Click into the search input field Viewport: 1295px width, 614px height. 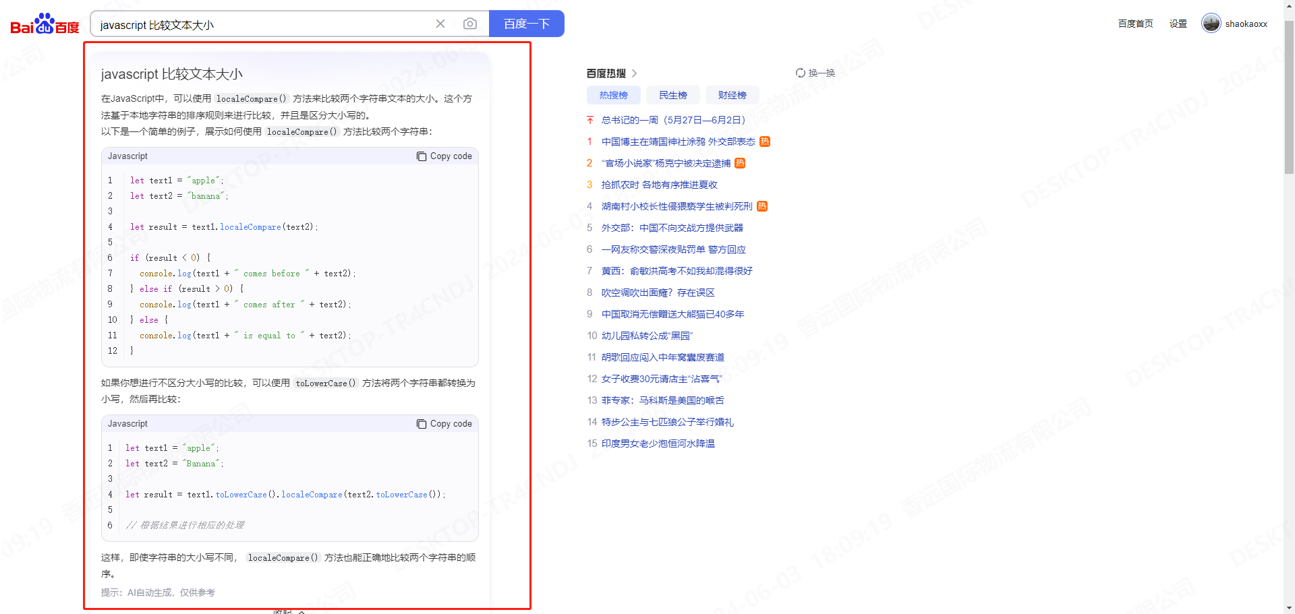(x=263, y=24)
